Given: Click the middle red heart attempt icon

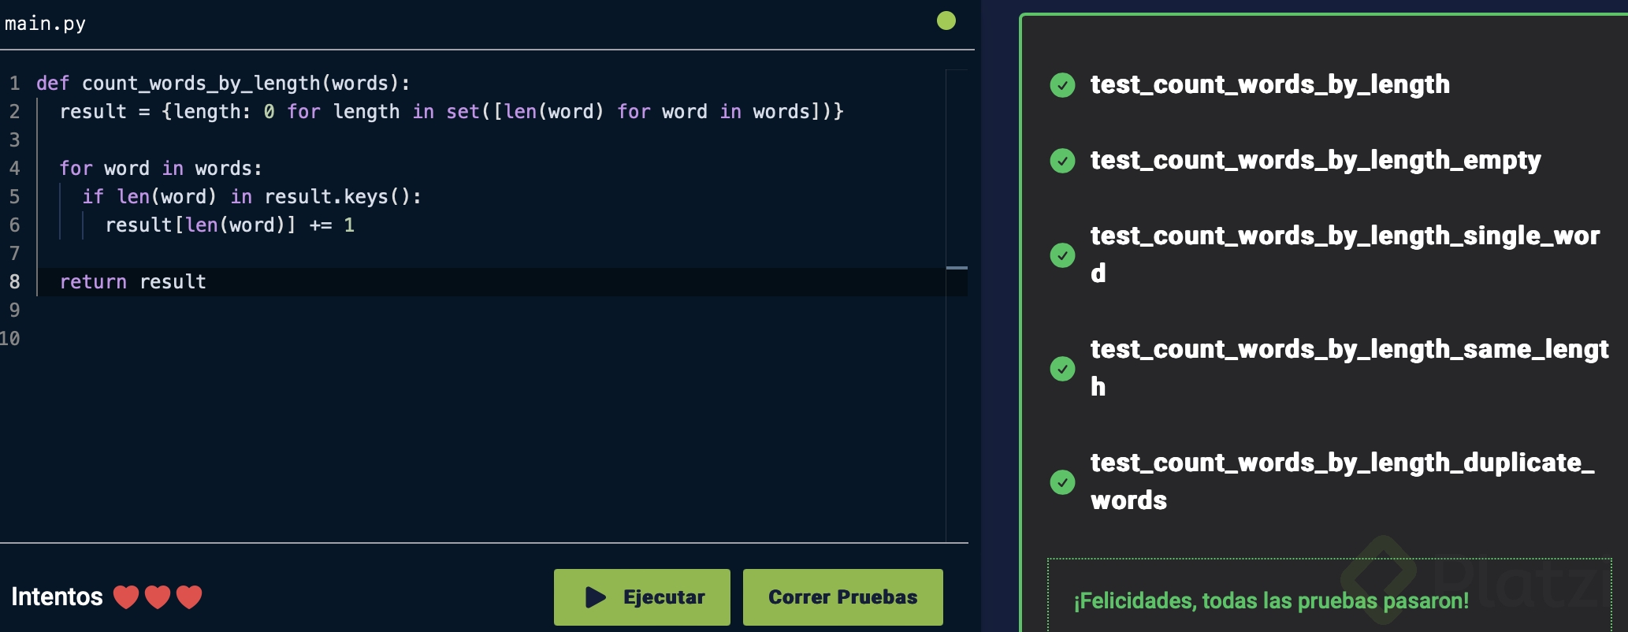Looking at the screenshot, I should click(158, 597).
